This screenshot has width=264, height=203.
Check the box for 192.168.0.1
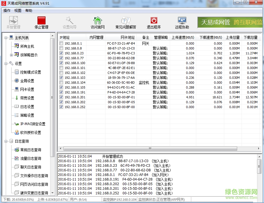[x=61, y=44]
